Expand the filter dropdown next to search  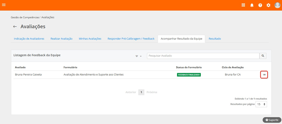[x=138, y=56]
